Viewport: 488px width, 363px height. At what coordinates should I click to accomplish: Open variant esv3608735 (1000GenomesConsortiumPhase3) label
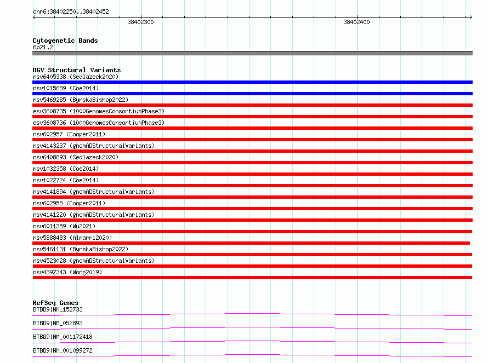tap(99, 111)
